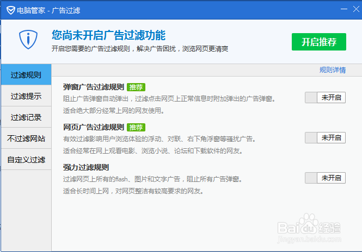Minimize the 广告过滤 window
The width and height of the screenshot is (362, 252).
[344, 9]
